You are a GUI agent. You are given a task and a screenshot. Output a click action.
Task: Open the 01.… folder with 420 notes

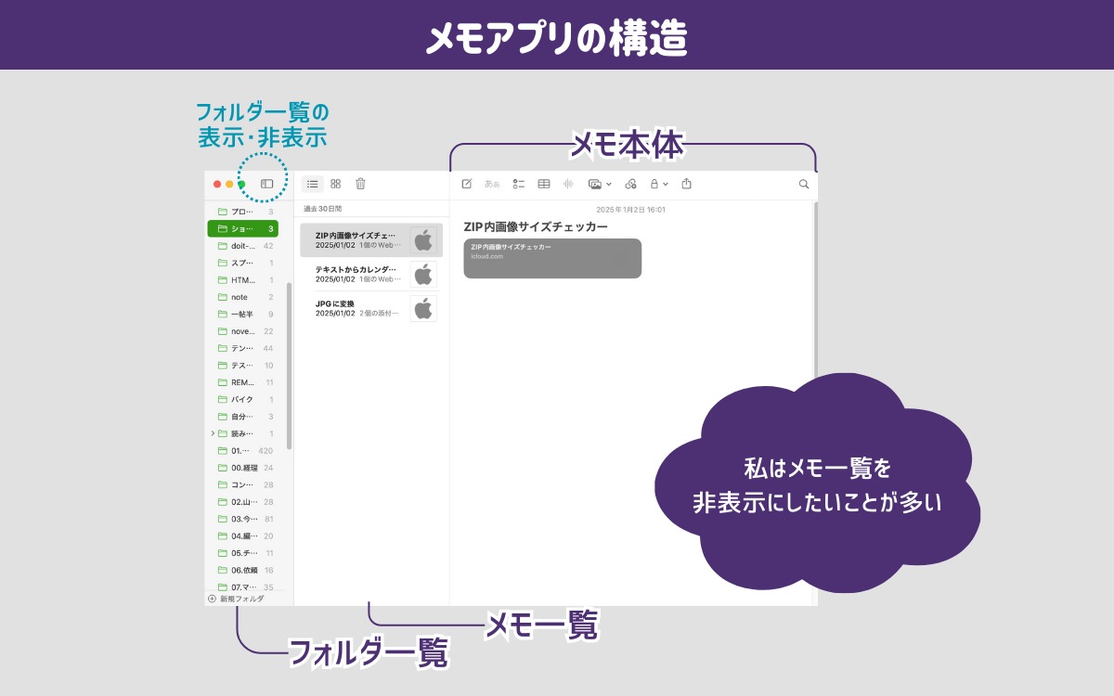(x=243, y=450)
